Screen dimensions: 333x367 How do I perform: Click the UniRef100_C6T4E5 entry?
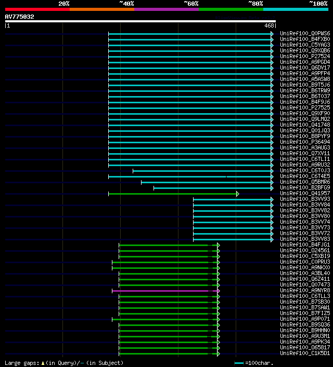(305, 176)
